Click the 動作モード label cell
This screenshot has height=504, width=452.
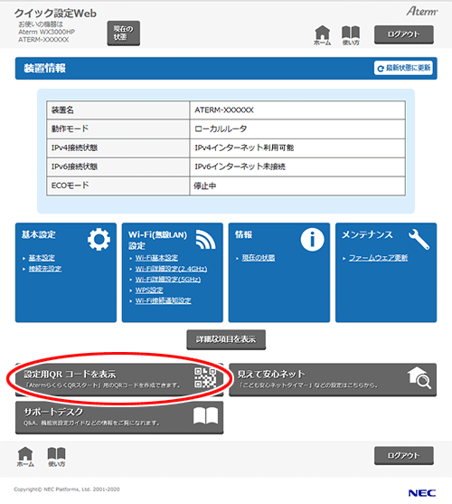click(x=118, y=128)
